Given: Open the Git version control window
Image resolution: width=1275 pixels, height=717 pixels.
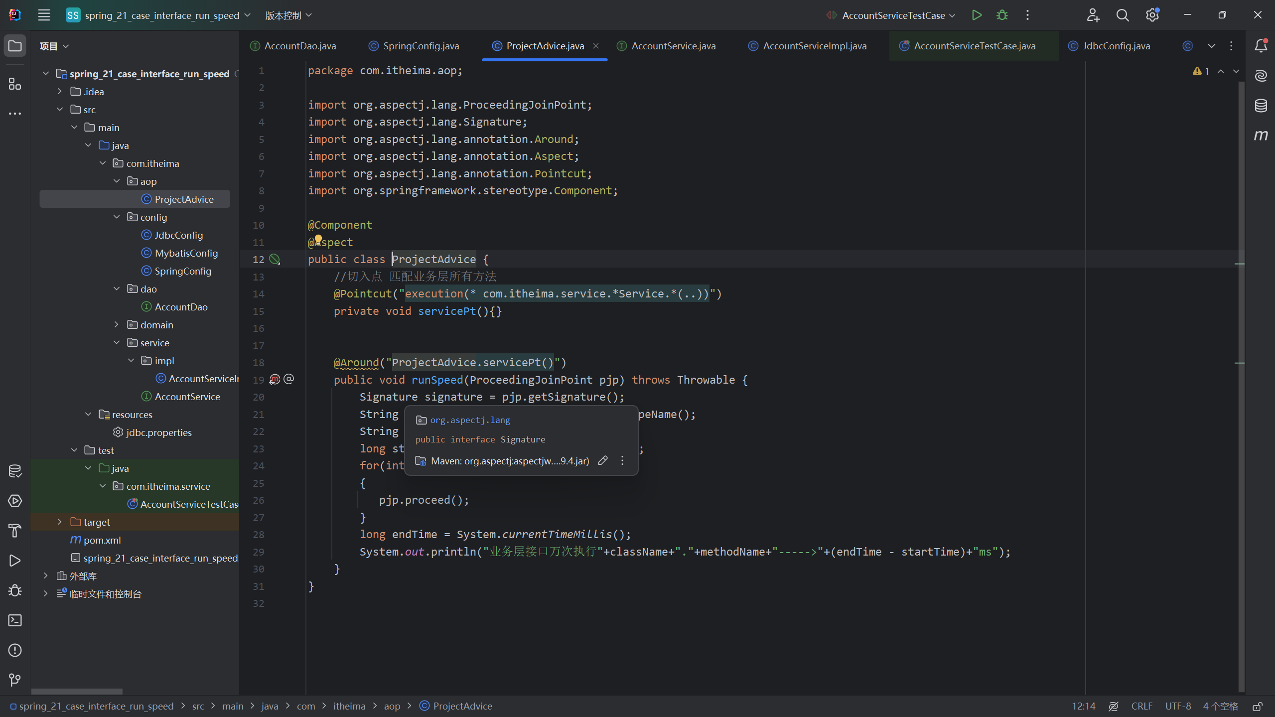Looking at the screenshot, I should click(15, 680).
